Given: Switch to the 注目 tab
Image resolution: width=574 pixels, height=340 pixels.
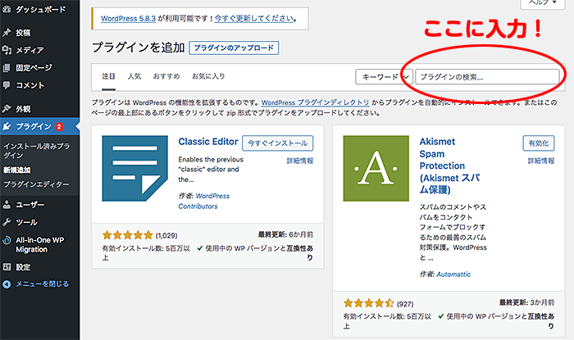Looking at the screenshot, I should 108,76.
